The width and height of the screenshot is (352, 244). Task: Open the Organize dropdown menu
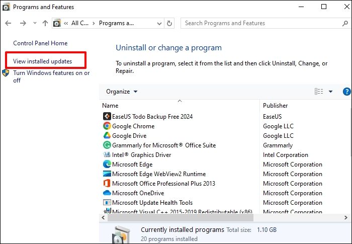(122, 92)
